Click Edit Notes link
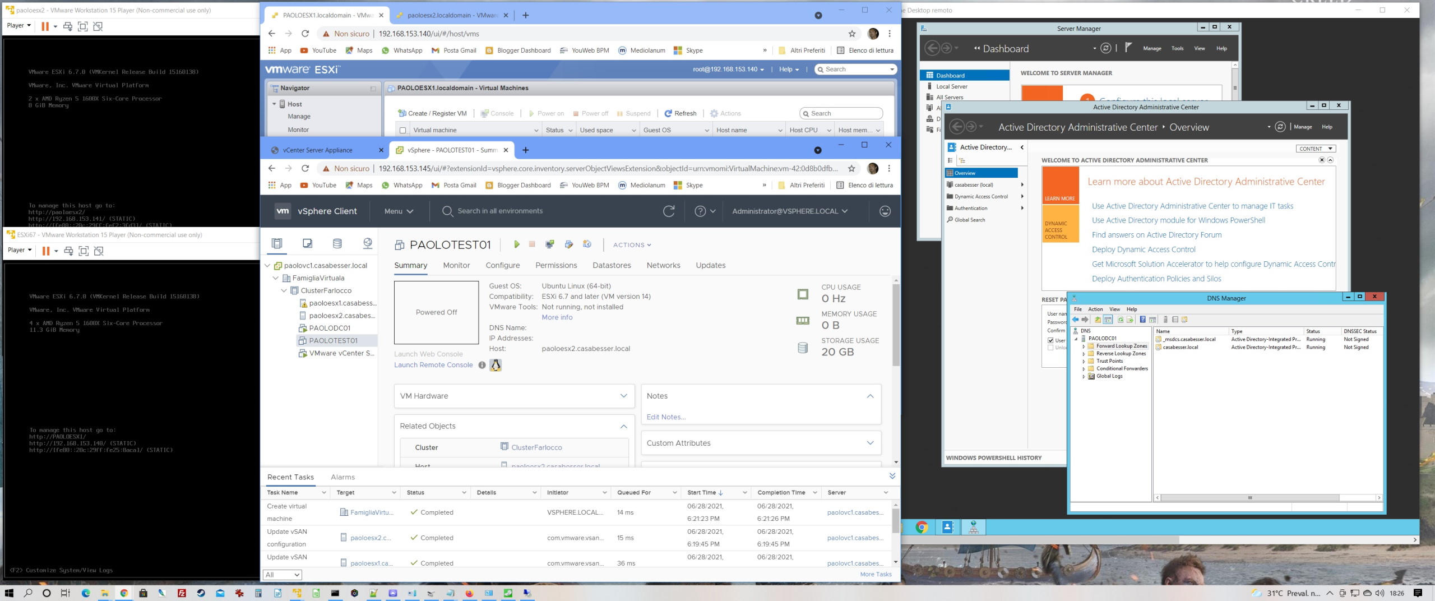The height and width of the screenshot is (601, 1435). [x=666, y=417]
